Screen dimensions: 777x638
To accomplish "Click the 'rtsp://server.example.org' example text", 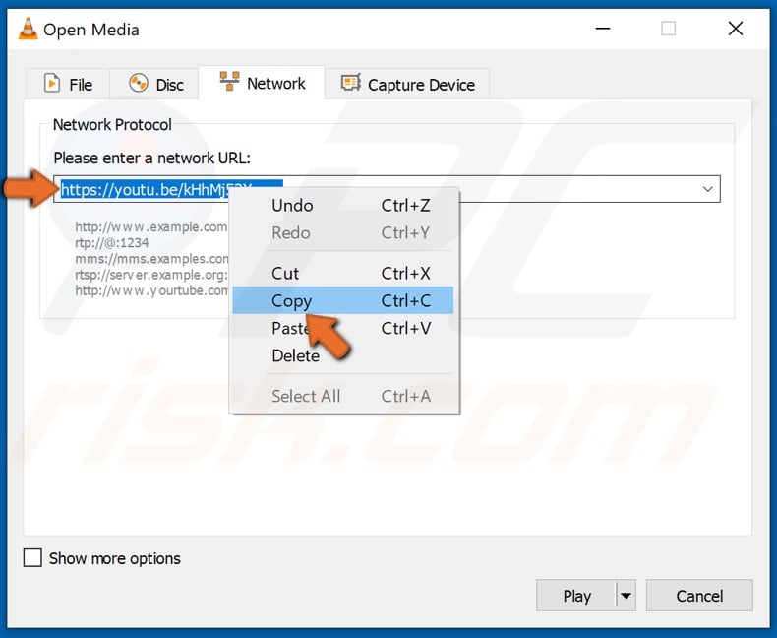I will click(x=151, y=275).
